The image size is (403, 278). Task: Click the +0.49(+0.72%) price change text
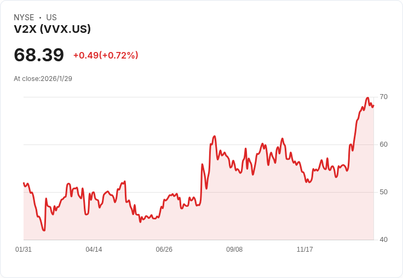pyautogui.click(x=106, y=55)
